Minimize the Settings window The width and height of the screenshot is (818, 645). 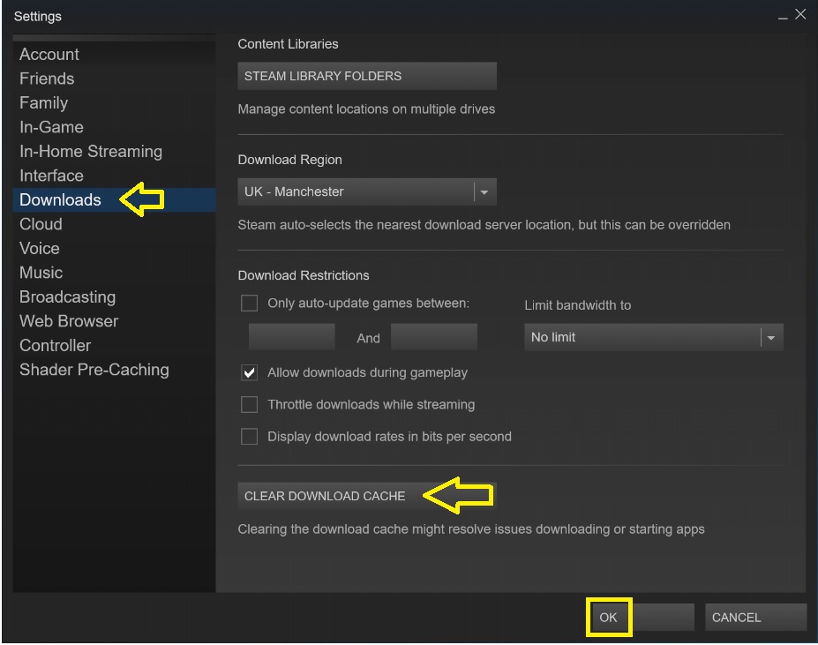click(783, 16)
